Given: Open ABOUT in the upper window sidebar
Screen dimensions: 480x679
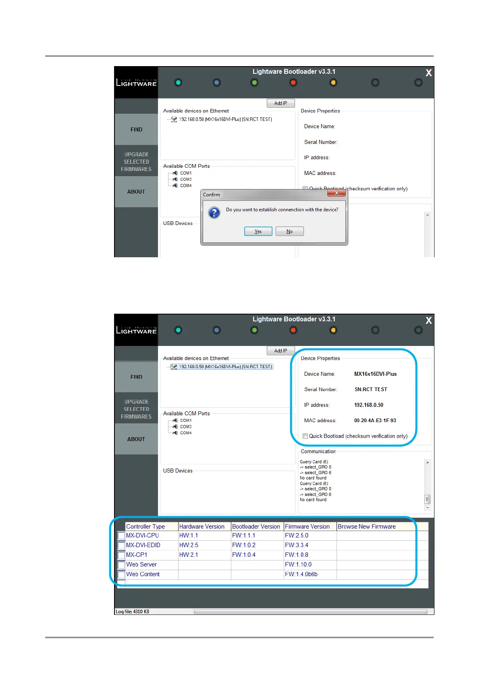Looking at the screenshot, I should 136,192.
